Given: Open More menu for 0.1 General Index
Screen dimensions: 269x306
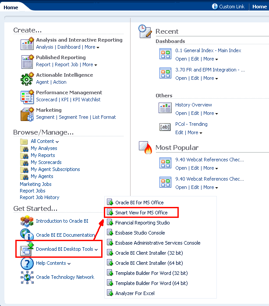Looking at the screenshot, I should [211, 59].
